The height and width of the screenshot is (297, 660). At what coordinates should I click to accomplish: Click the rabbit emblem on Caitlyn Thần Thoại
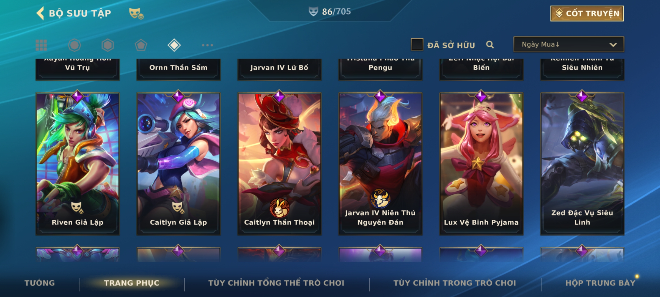[x=279, y=208]
